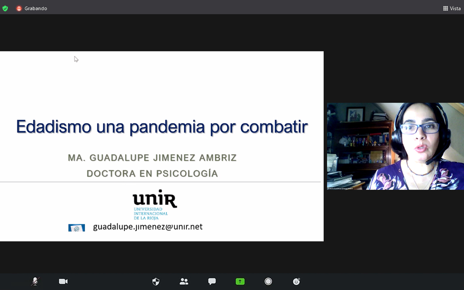Click the guadalupe.jimenez@unir.net email address
This screenshot has width=464, height=290.
pos(148,227)
